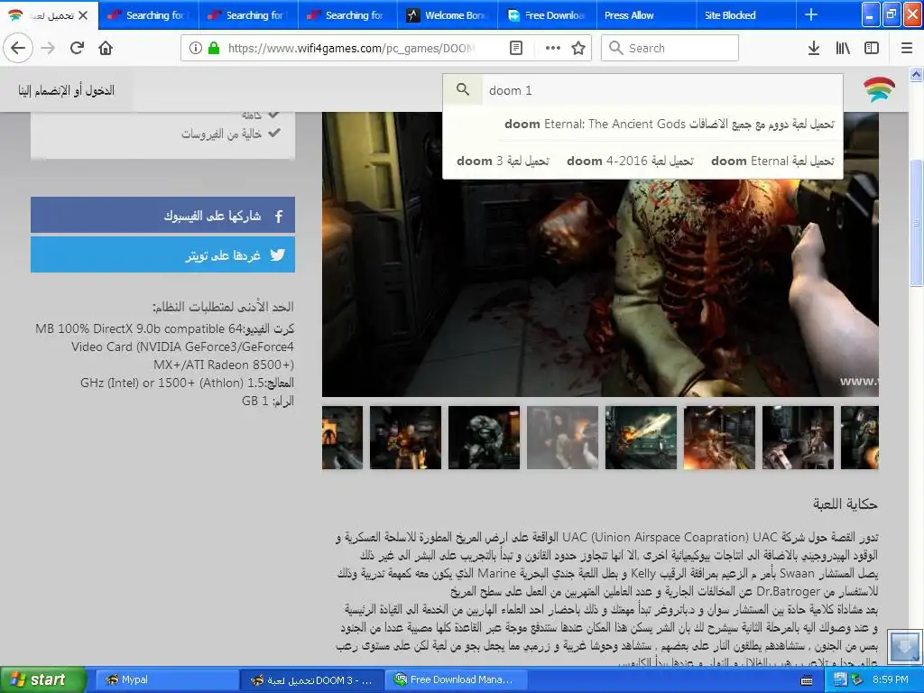Click the 'خالية من الفيروسات' checkmark line
The width and height of the screenshot is (924, 693).
click(x=230, y=134)
